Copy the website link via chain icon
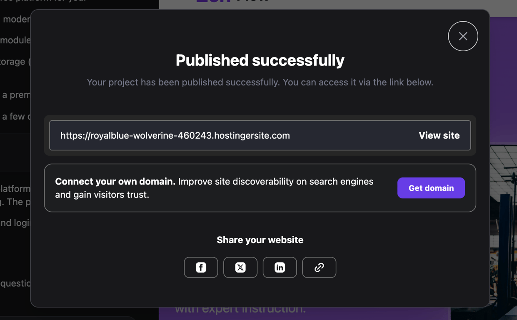The image size is (517, 320). coord(319,267)
